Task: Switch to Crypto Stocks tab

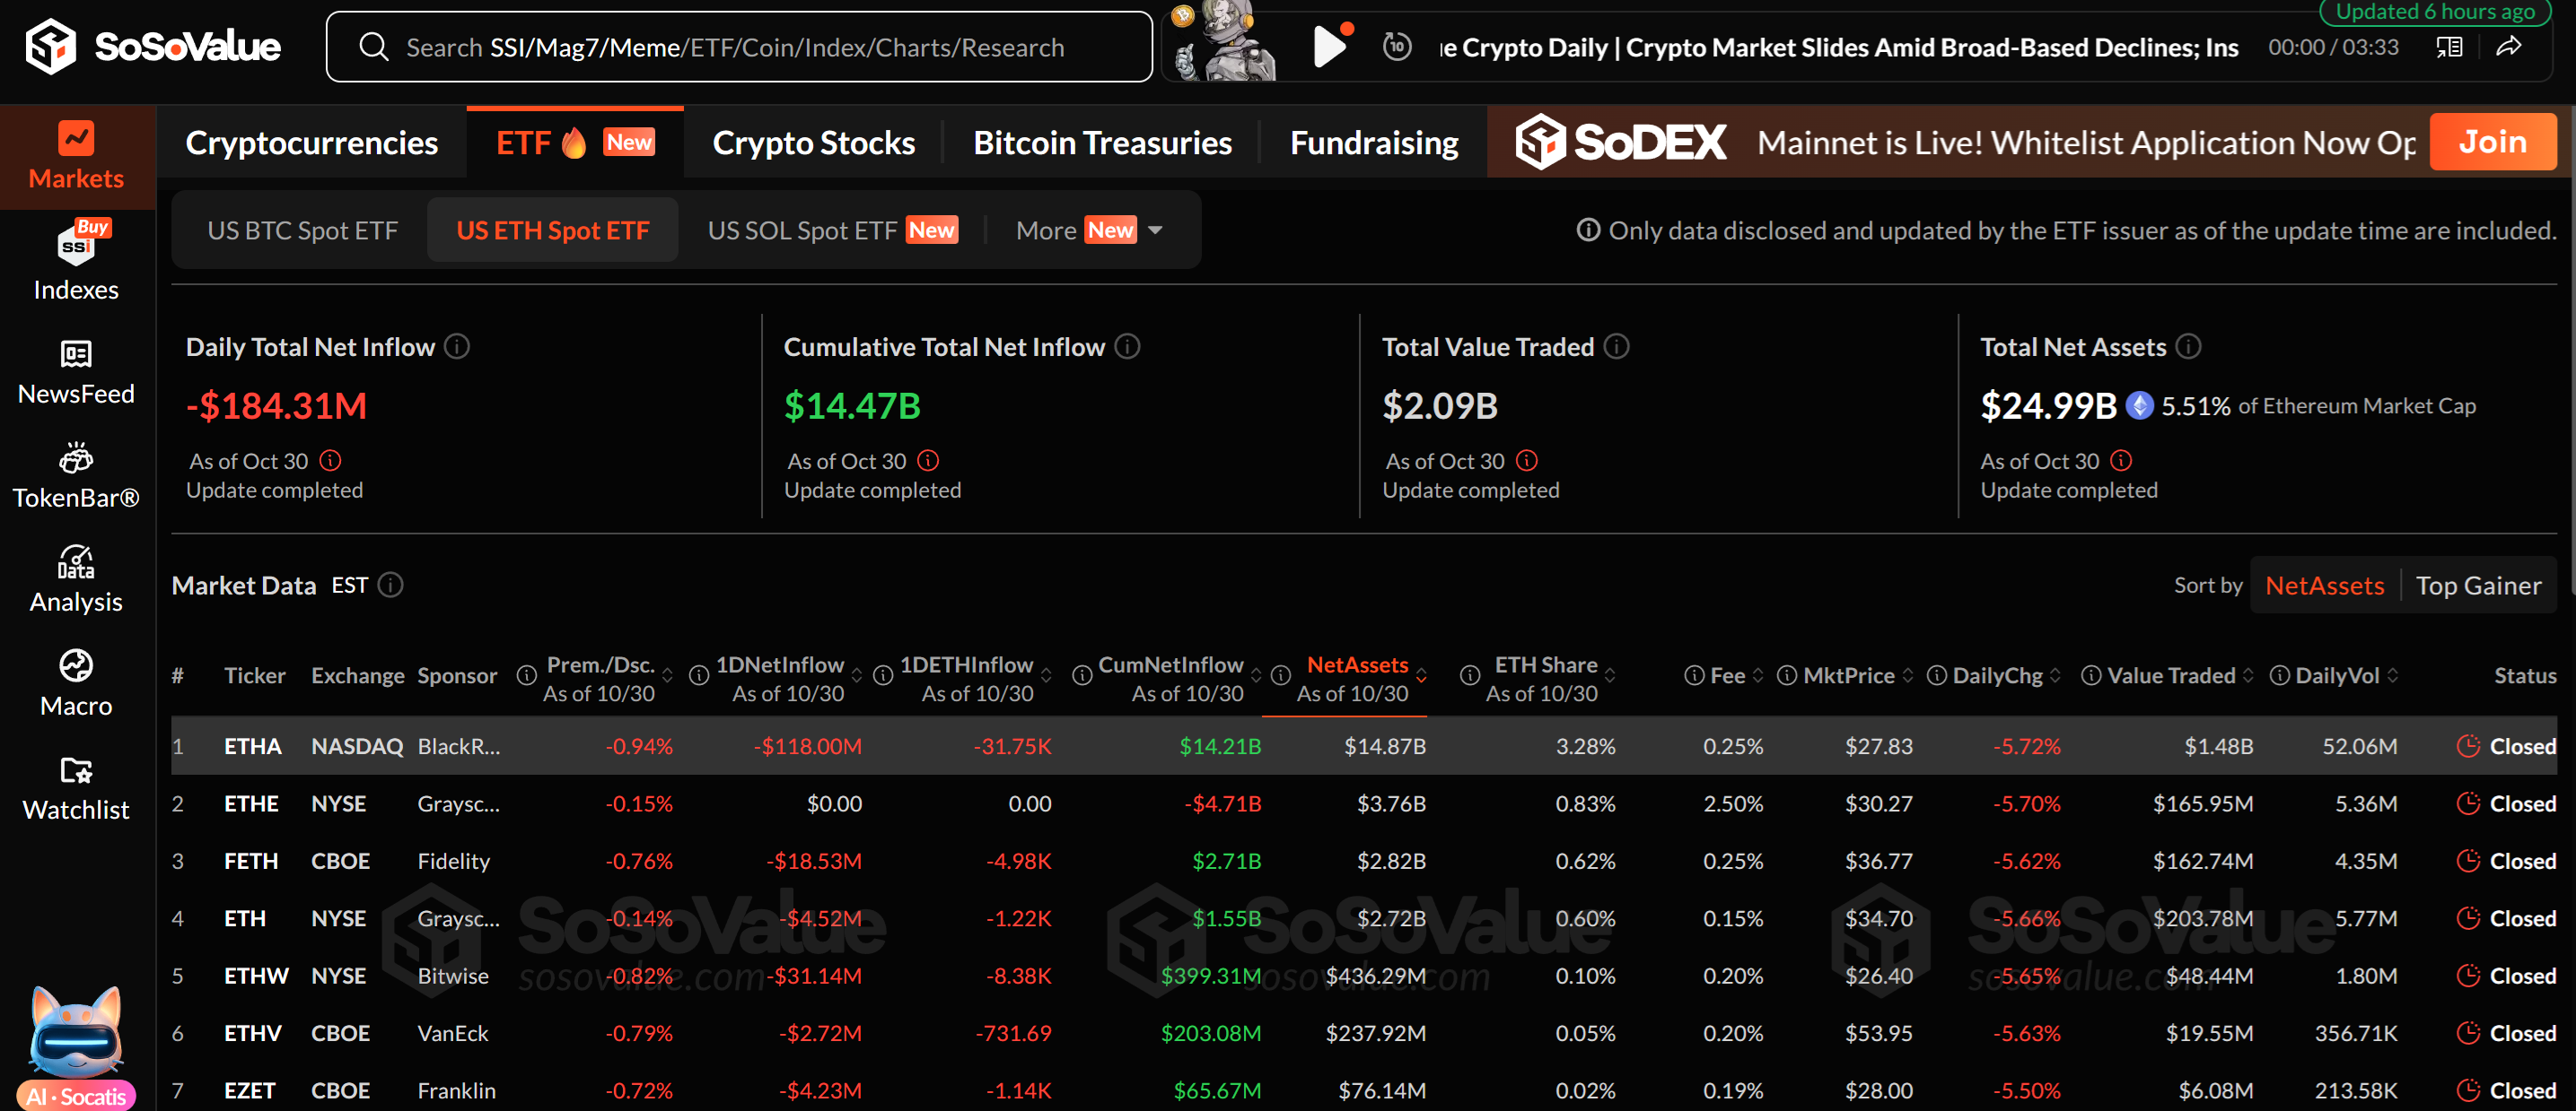Action: [813, 143]
